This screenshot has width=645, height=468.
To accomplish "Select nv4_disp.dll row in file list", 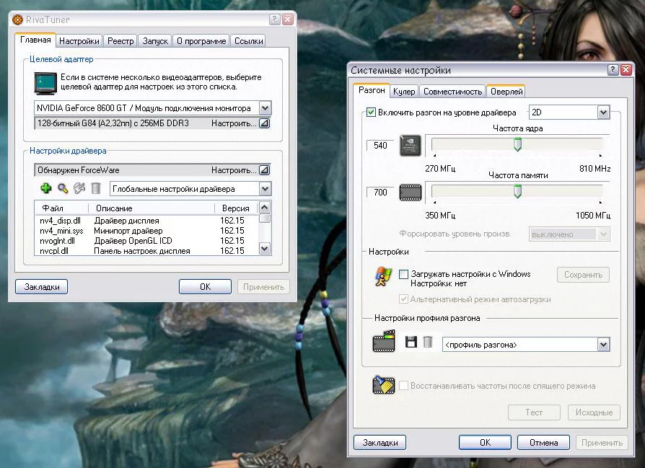I will tap(146, 221).
